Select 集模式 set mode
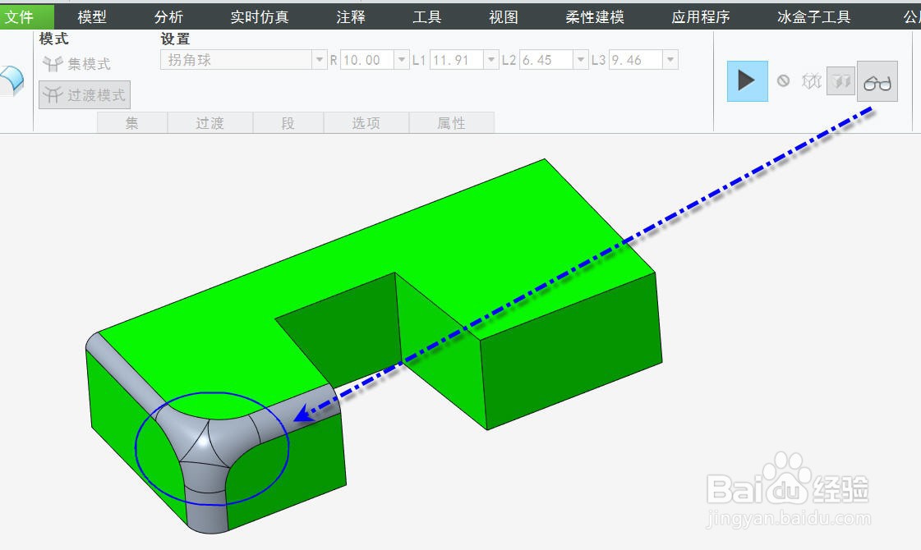The height and width of the screenshot is (550, 921). tap(77, 63)
